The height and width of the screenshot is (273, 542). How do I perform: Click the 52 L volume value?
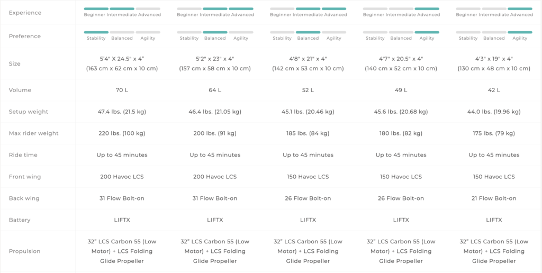pyautogui.click(x=308, y=90)
